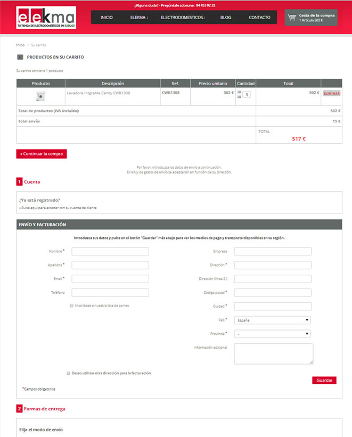
Task: Click the Cantidad quantity input box
Action: point(247,95)
